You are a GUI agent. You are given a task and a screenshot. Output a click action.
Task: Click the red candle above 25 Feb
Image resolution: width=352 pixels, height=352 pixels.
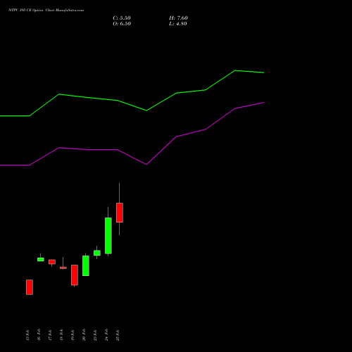pos(120,213)
